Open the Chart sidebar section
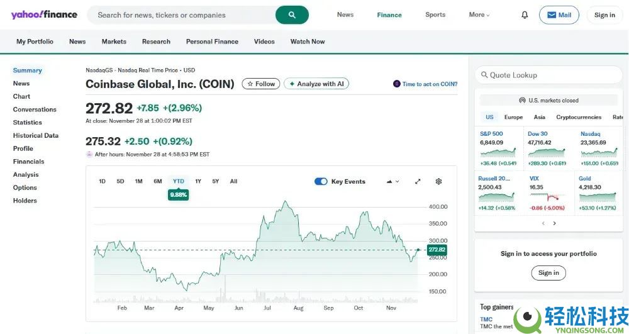This screenshot has width=629, height=334. [21, 96]
